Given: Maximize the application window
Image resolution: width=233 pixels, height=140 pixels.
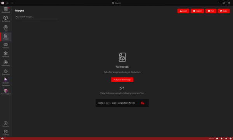Looking at the screenshot, I should (224, 3).
